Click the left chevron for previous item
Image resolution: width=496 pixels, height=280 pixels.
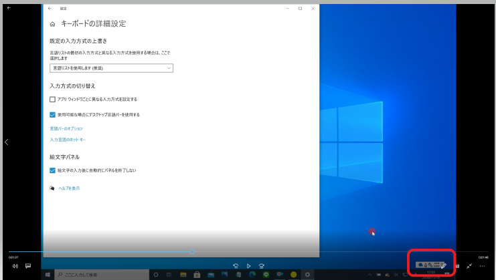tap(6, 142)
